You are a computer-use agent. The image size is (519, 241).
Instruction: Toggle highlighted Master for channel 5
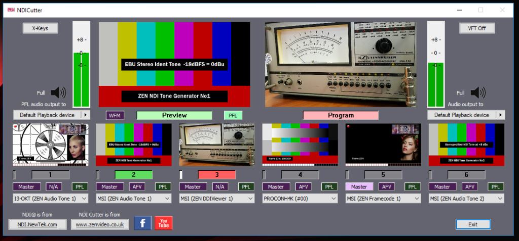(x=359, y=186)
